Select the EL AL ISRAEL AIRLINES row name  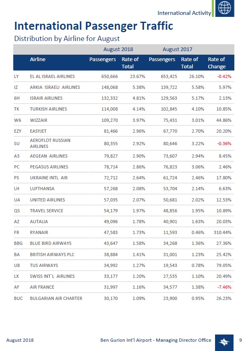click(x=52, y=76)
